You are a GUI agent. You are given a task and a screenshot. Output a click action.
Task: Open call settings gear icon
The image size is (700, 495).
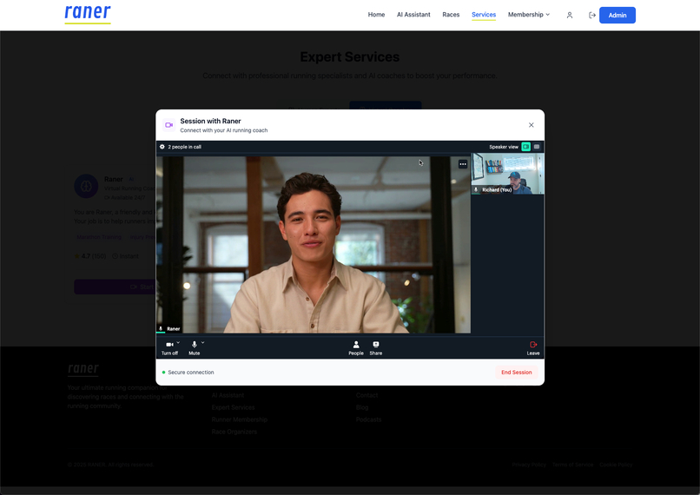point(162,147)
